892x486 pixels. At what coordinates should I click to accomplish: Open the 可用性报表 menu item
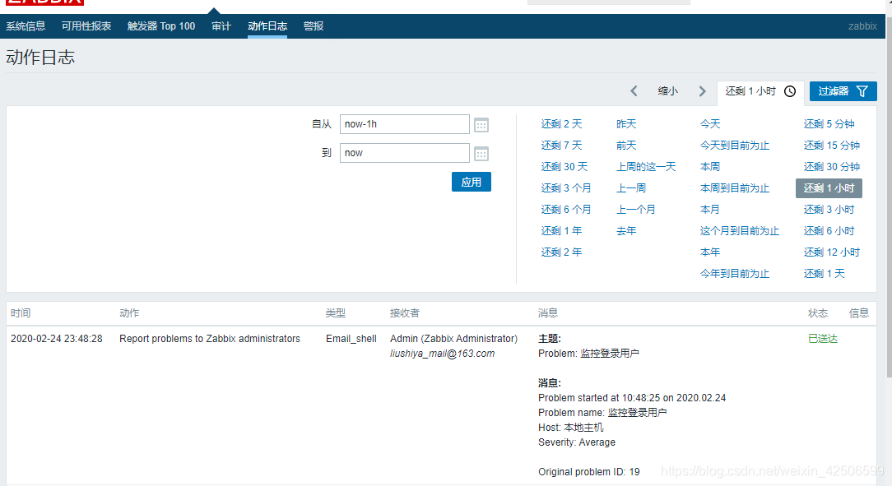pos(86,26)
